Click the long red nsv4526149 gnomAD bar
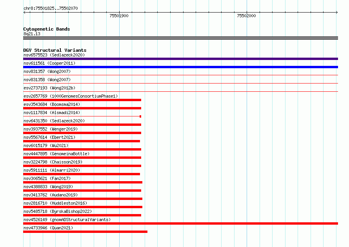 click(180, 223)
